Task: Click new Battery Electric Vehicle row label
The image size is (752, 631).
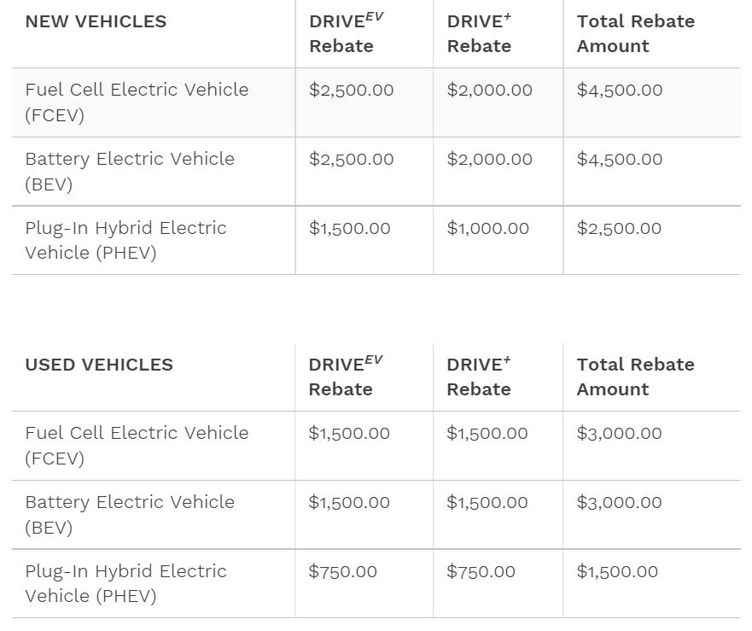Action: [130, 172]
